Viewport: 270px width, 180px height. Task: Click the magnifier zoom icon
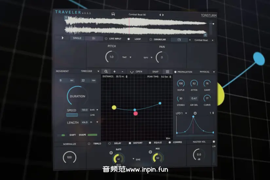click(x=106, y=71)
